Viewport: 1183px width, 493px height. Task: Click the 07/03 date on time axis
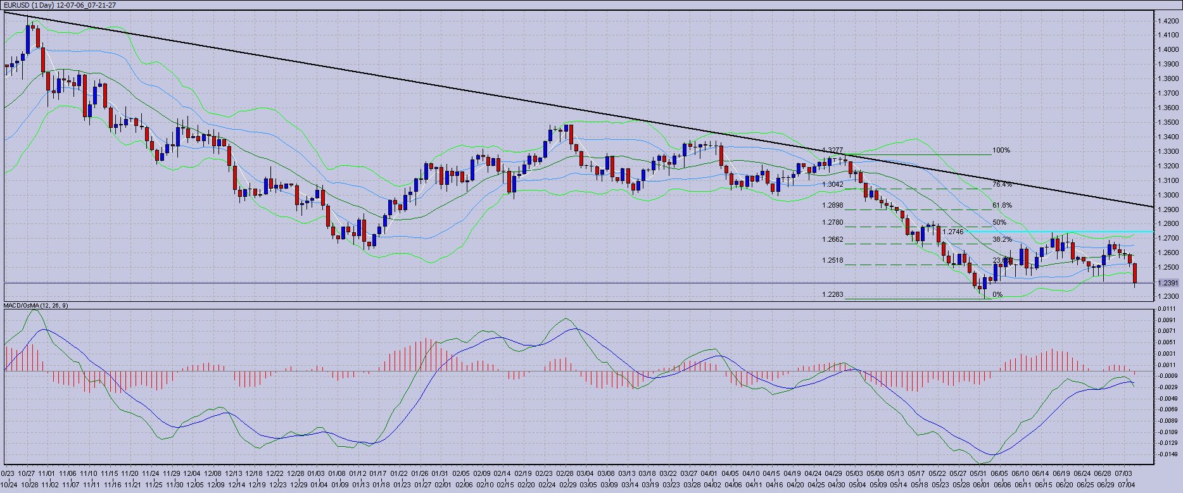[x=1123, y=473]
